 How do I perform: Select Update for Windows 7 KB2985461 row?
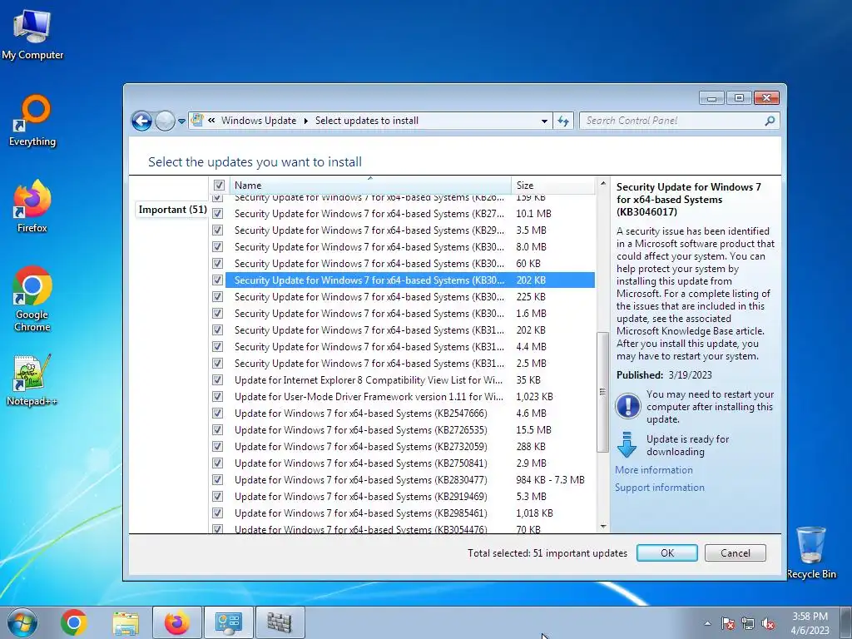tap(410, 513)
